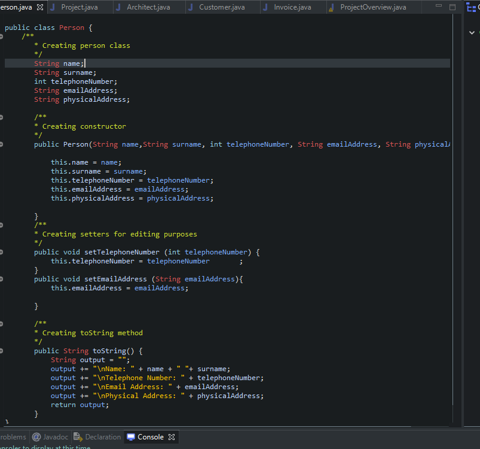480x449 pixels.
Task: Close the Console view
Action: click(x=172, y=437)
